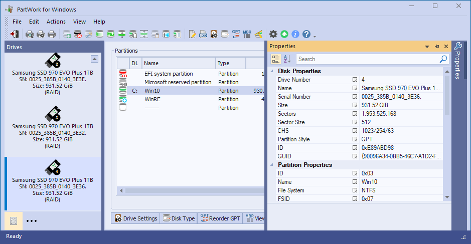
Task: Click the Name column header in Partitions
Action: pos(179,63)
